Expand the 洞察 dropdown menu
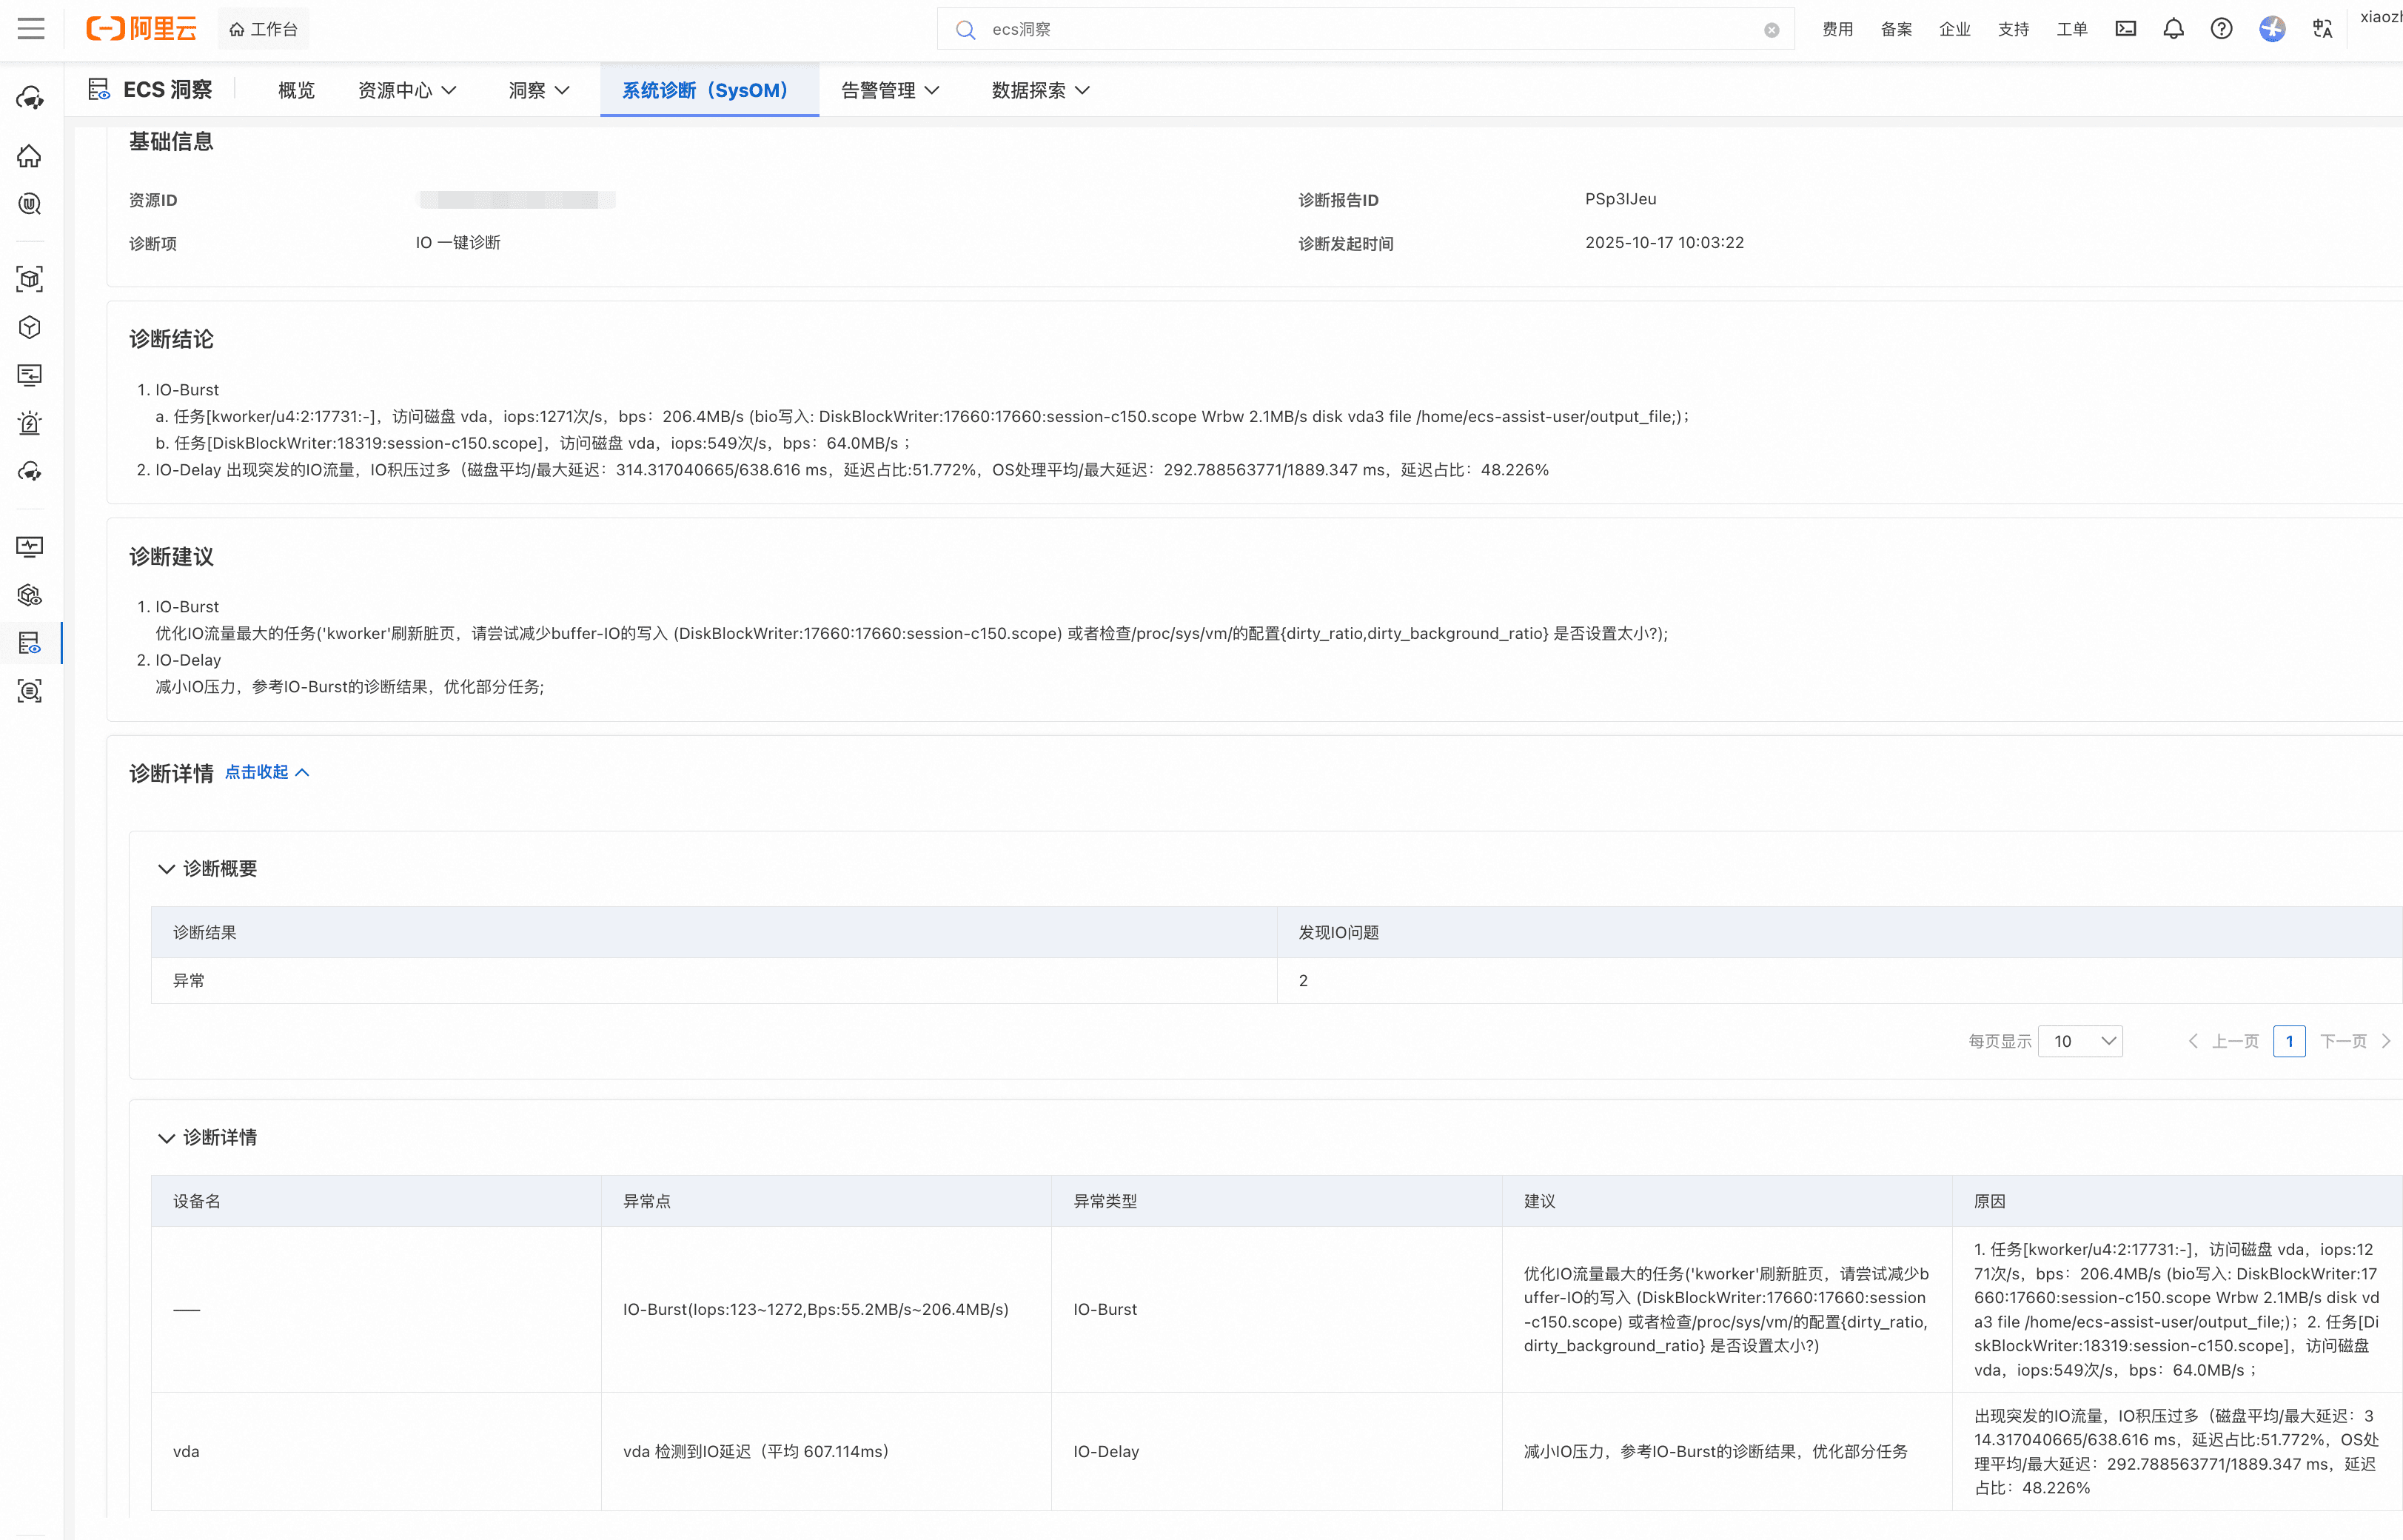 [x=539, y=90]
